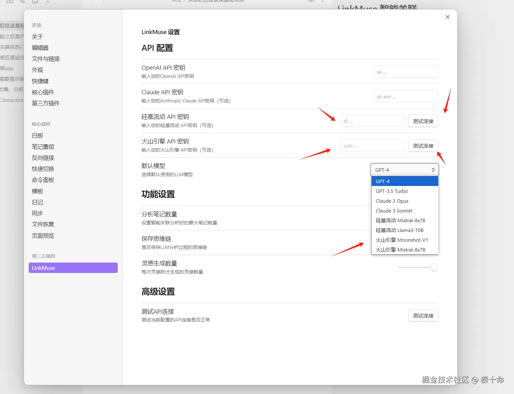Switch to 核心插件 under the options list
Viewport: 514px width, 394px height.
43,92
